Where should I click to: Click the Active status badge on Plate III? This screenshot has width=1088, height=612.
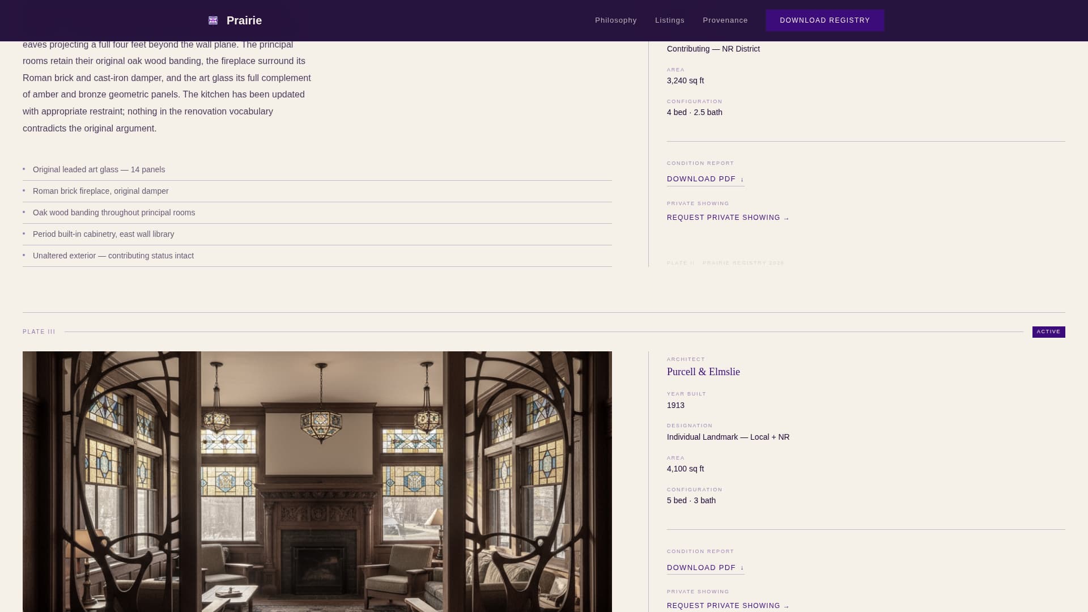click(x=1048, y=332)
